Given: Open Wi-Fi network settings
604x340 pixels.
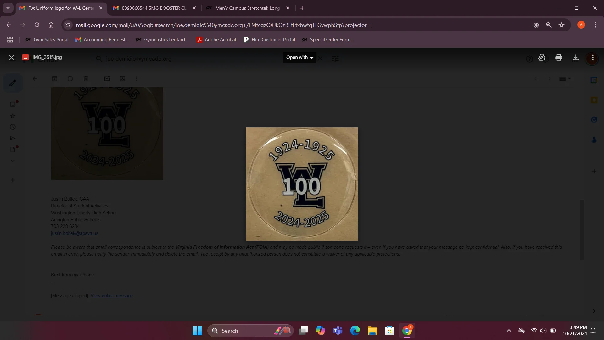Looking at the screenshot, I should (x=534, y=331).
